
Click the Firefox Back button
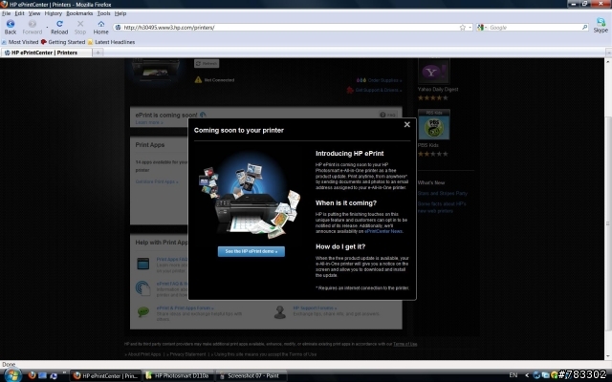tap(11, 28)
